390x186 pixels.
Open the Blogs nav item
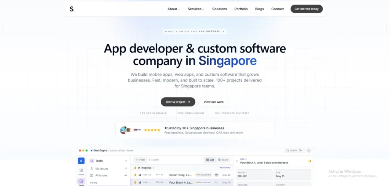(x=259, y=9)
